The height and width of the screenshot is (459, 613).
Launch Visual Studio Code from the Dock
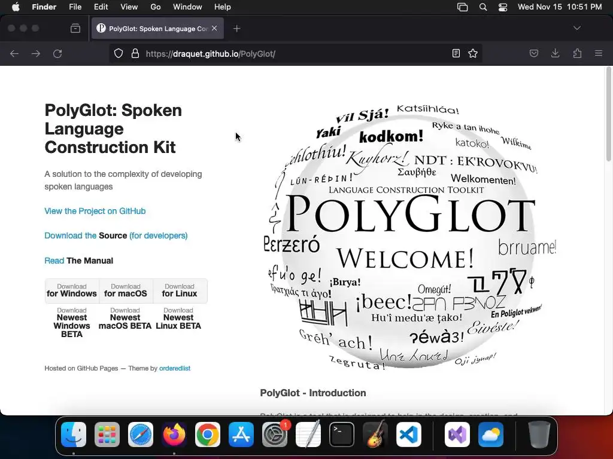point(409,434)
